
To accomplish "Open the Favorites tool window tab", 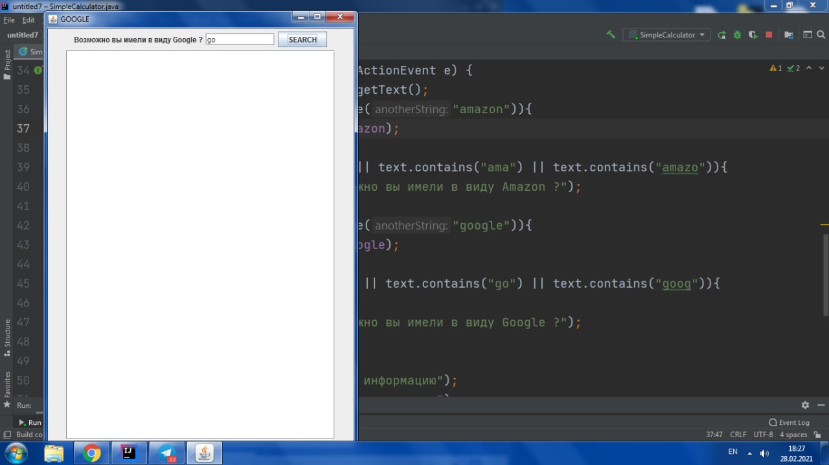I will click(7, 390).
